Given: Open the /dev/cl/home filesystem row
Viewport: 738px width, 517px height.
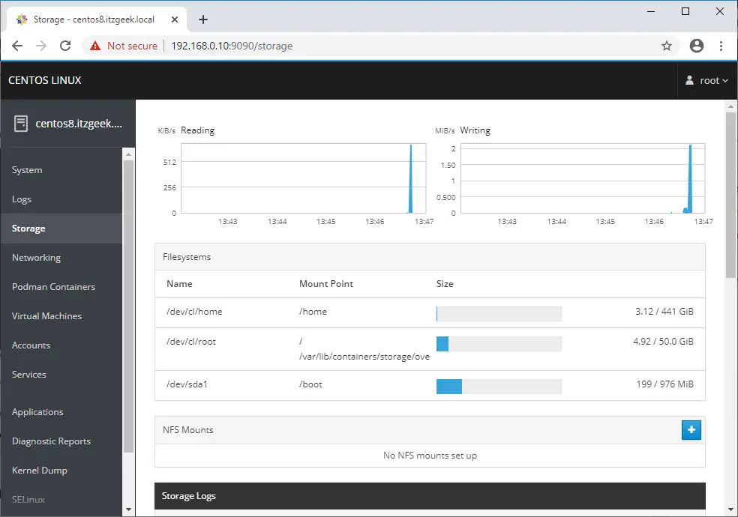Looking at the screenshot, I should coord(430,312).
